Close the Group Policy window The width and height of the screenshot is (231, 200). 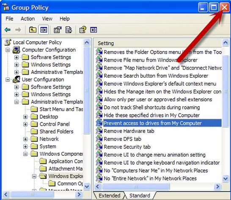224,7
